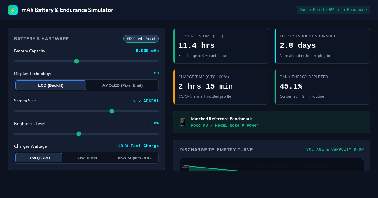This screenshot has height=198, width=378.
Task: Click the 18 W Fast Charge value
Action: coord(138,146)
